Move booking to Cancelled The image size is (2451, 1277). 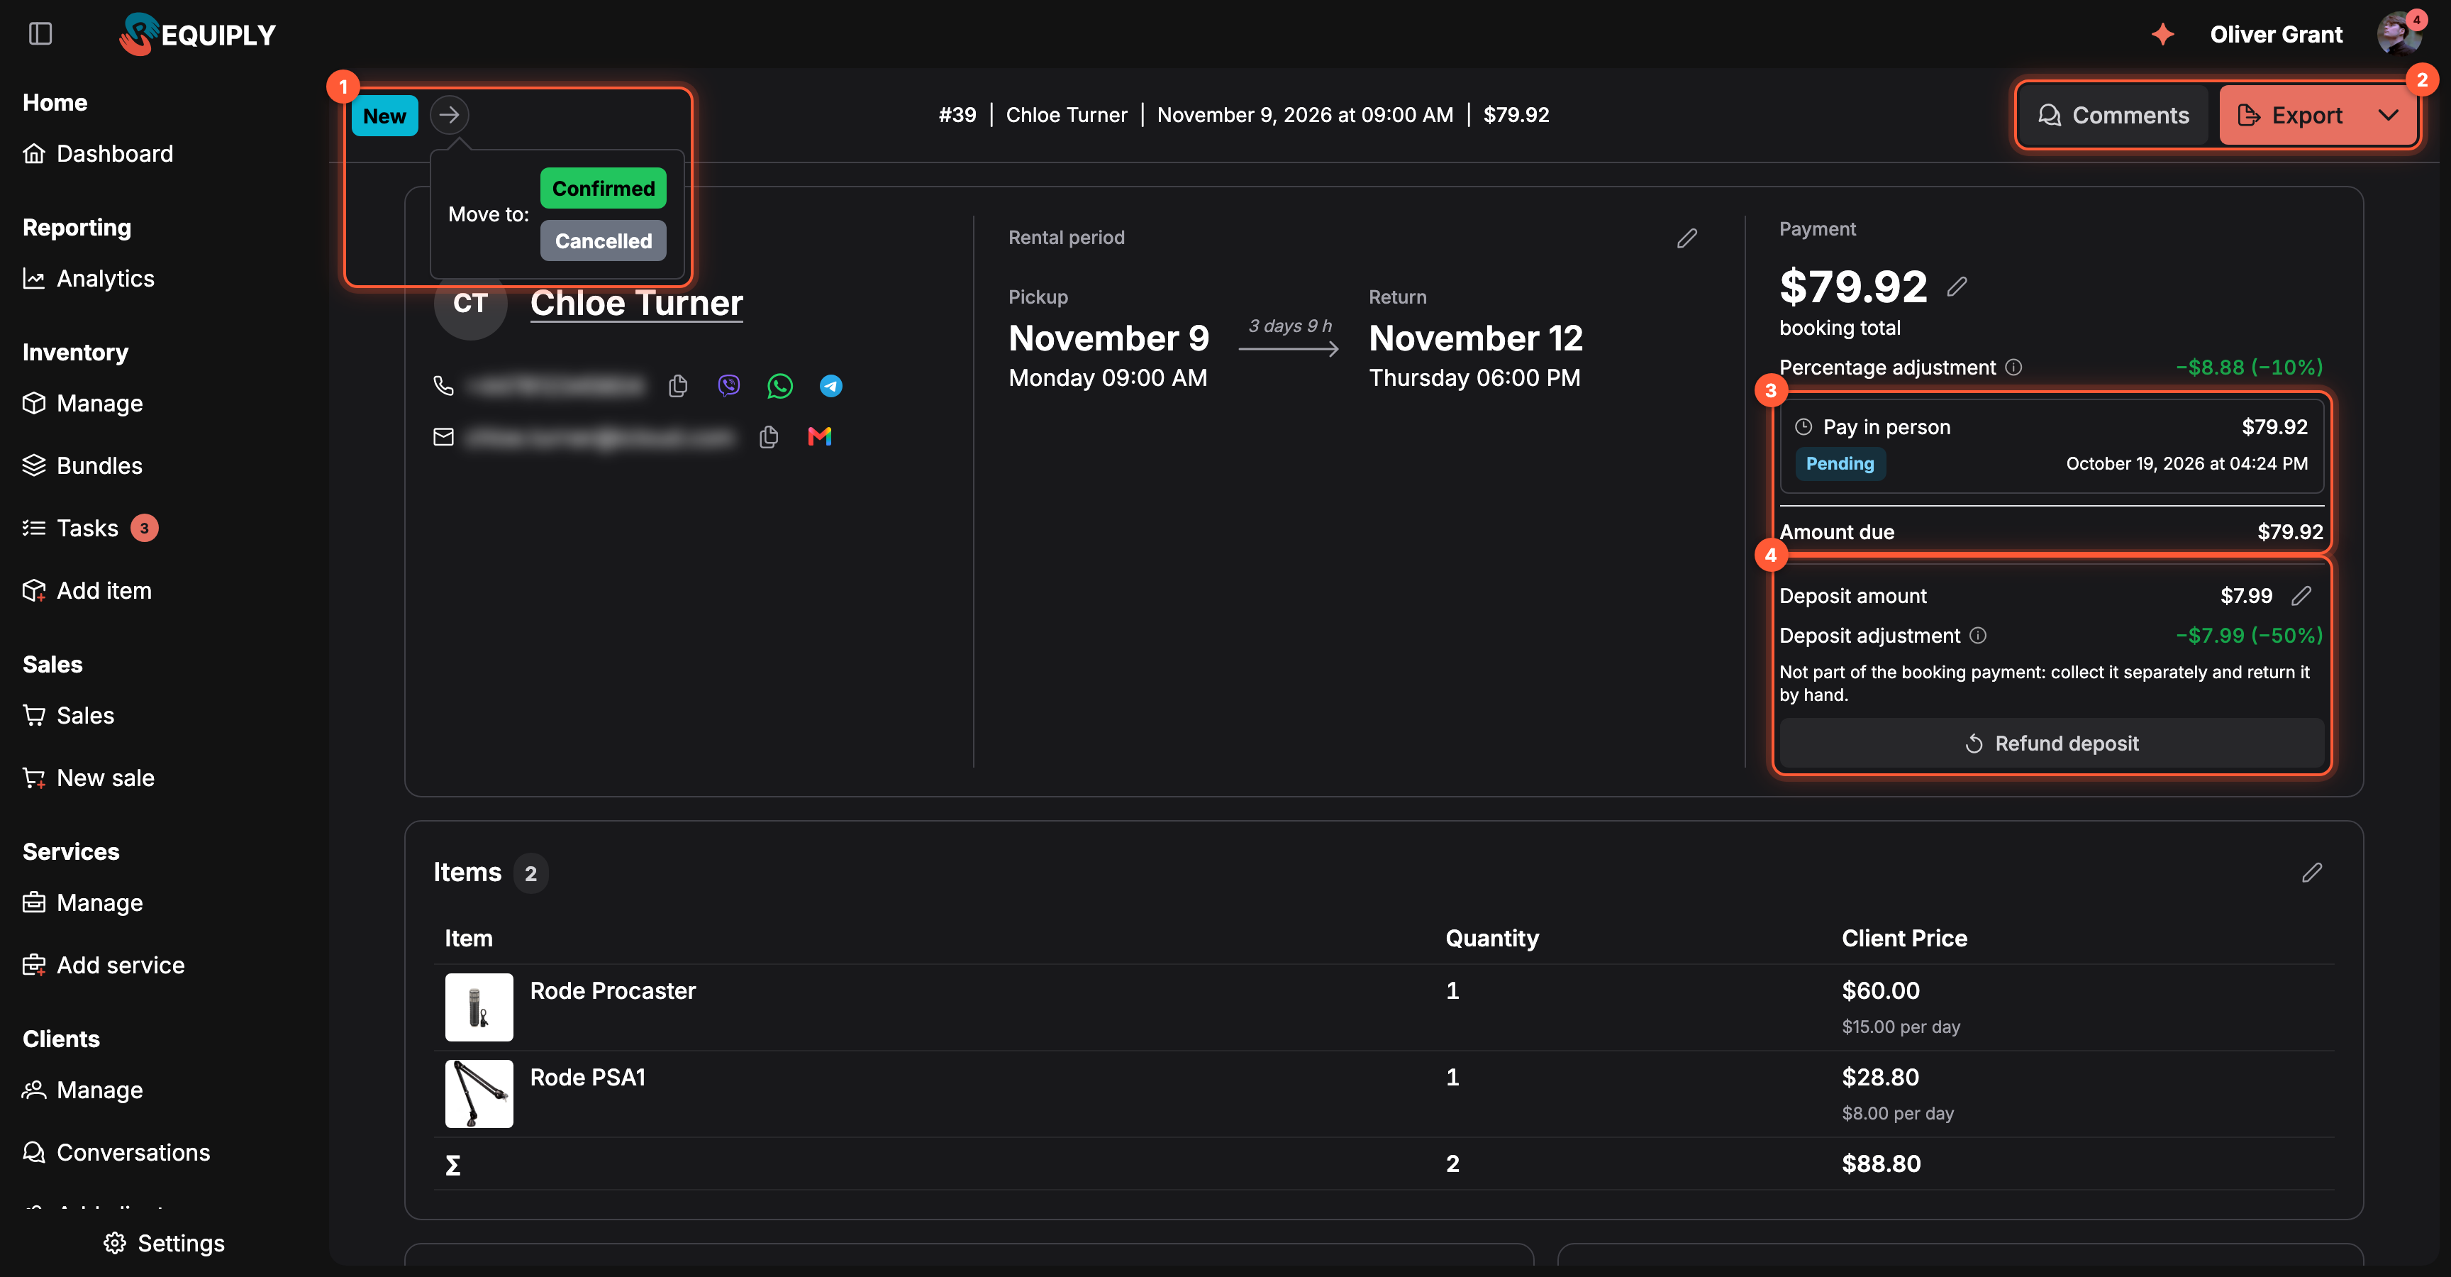pyautogui.click(x=604, y=241)
